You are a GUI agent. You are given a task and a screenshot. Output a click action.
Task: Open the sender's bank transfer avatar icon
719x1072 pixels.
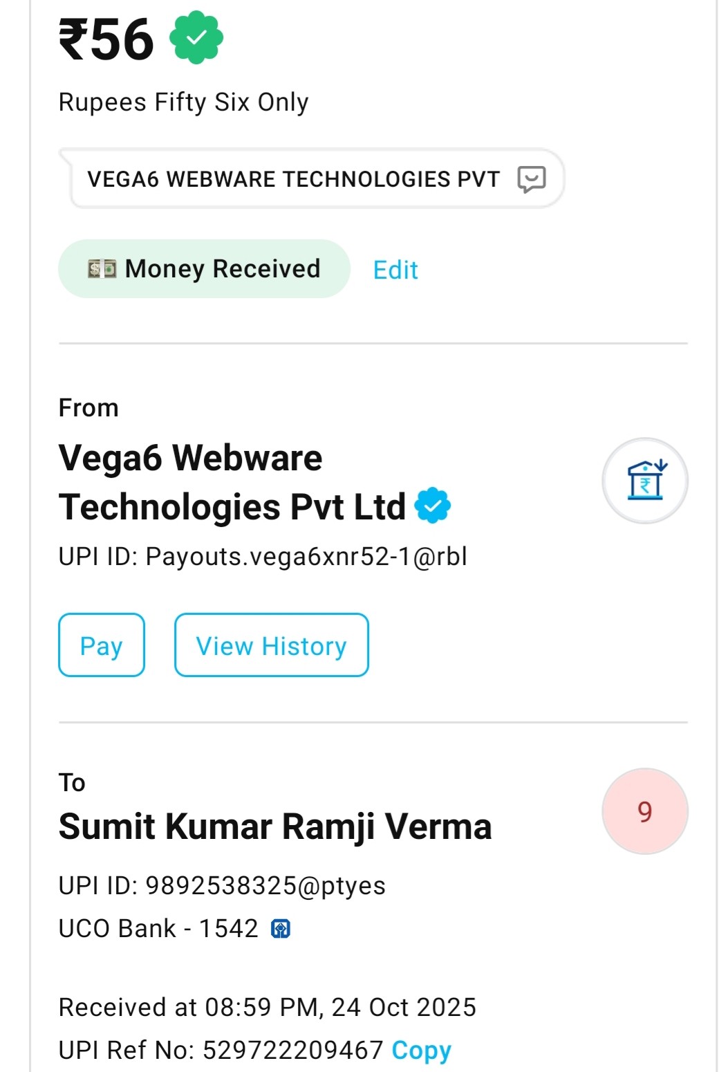tap(645, 481)
